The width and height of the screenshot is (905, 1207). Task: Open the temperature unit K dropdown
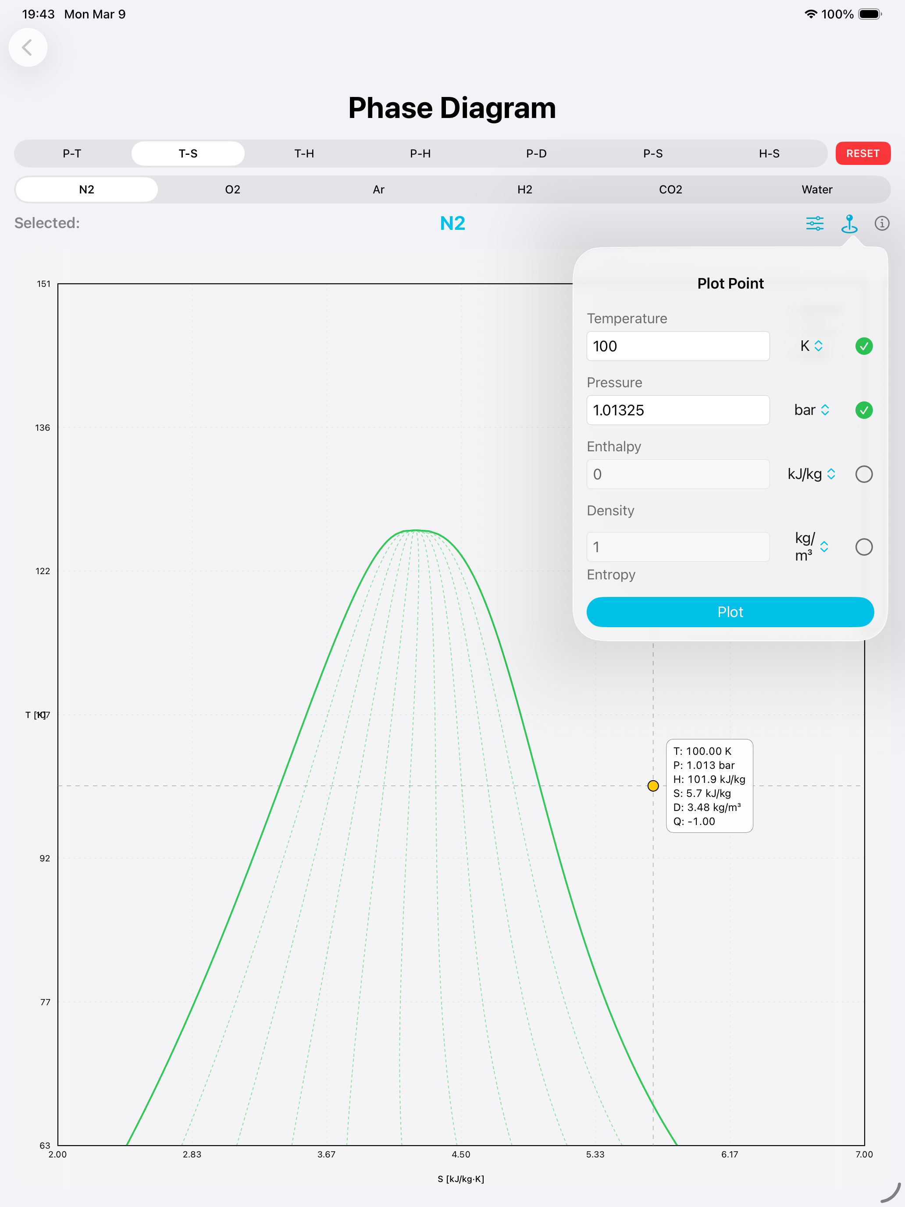pyautogui.click(x=811, y=346)
